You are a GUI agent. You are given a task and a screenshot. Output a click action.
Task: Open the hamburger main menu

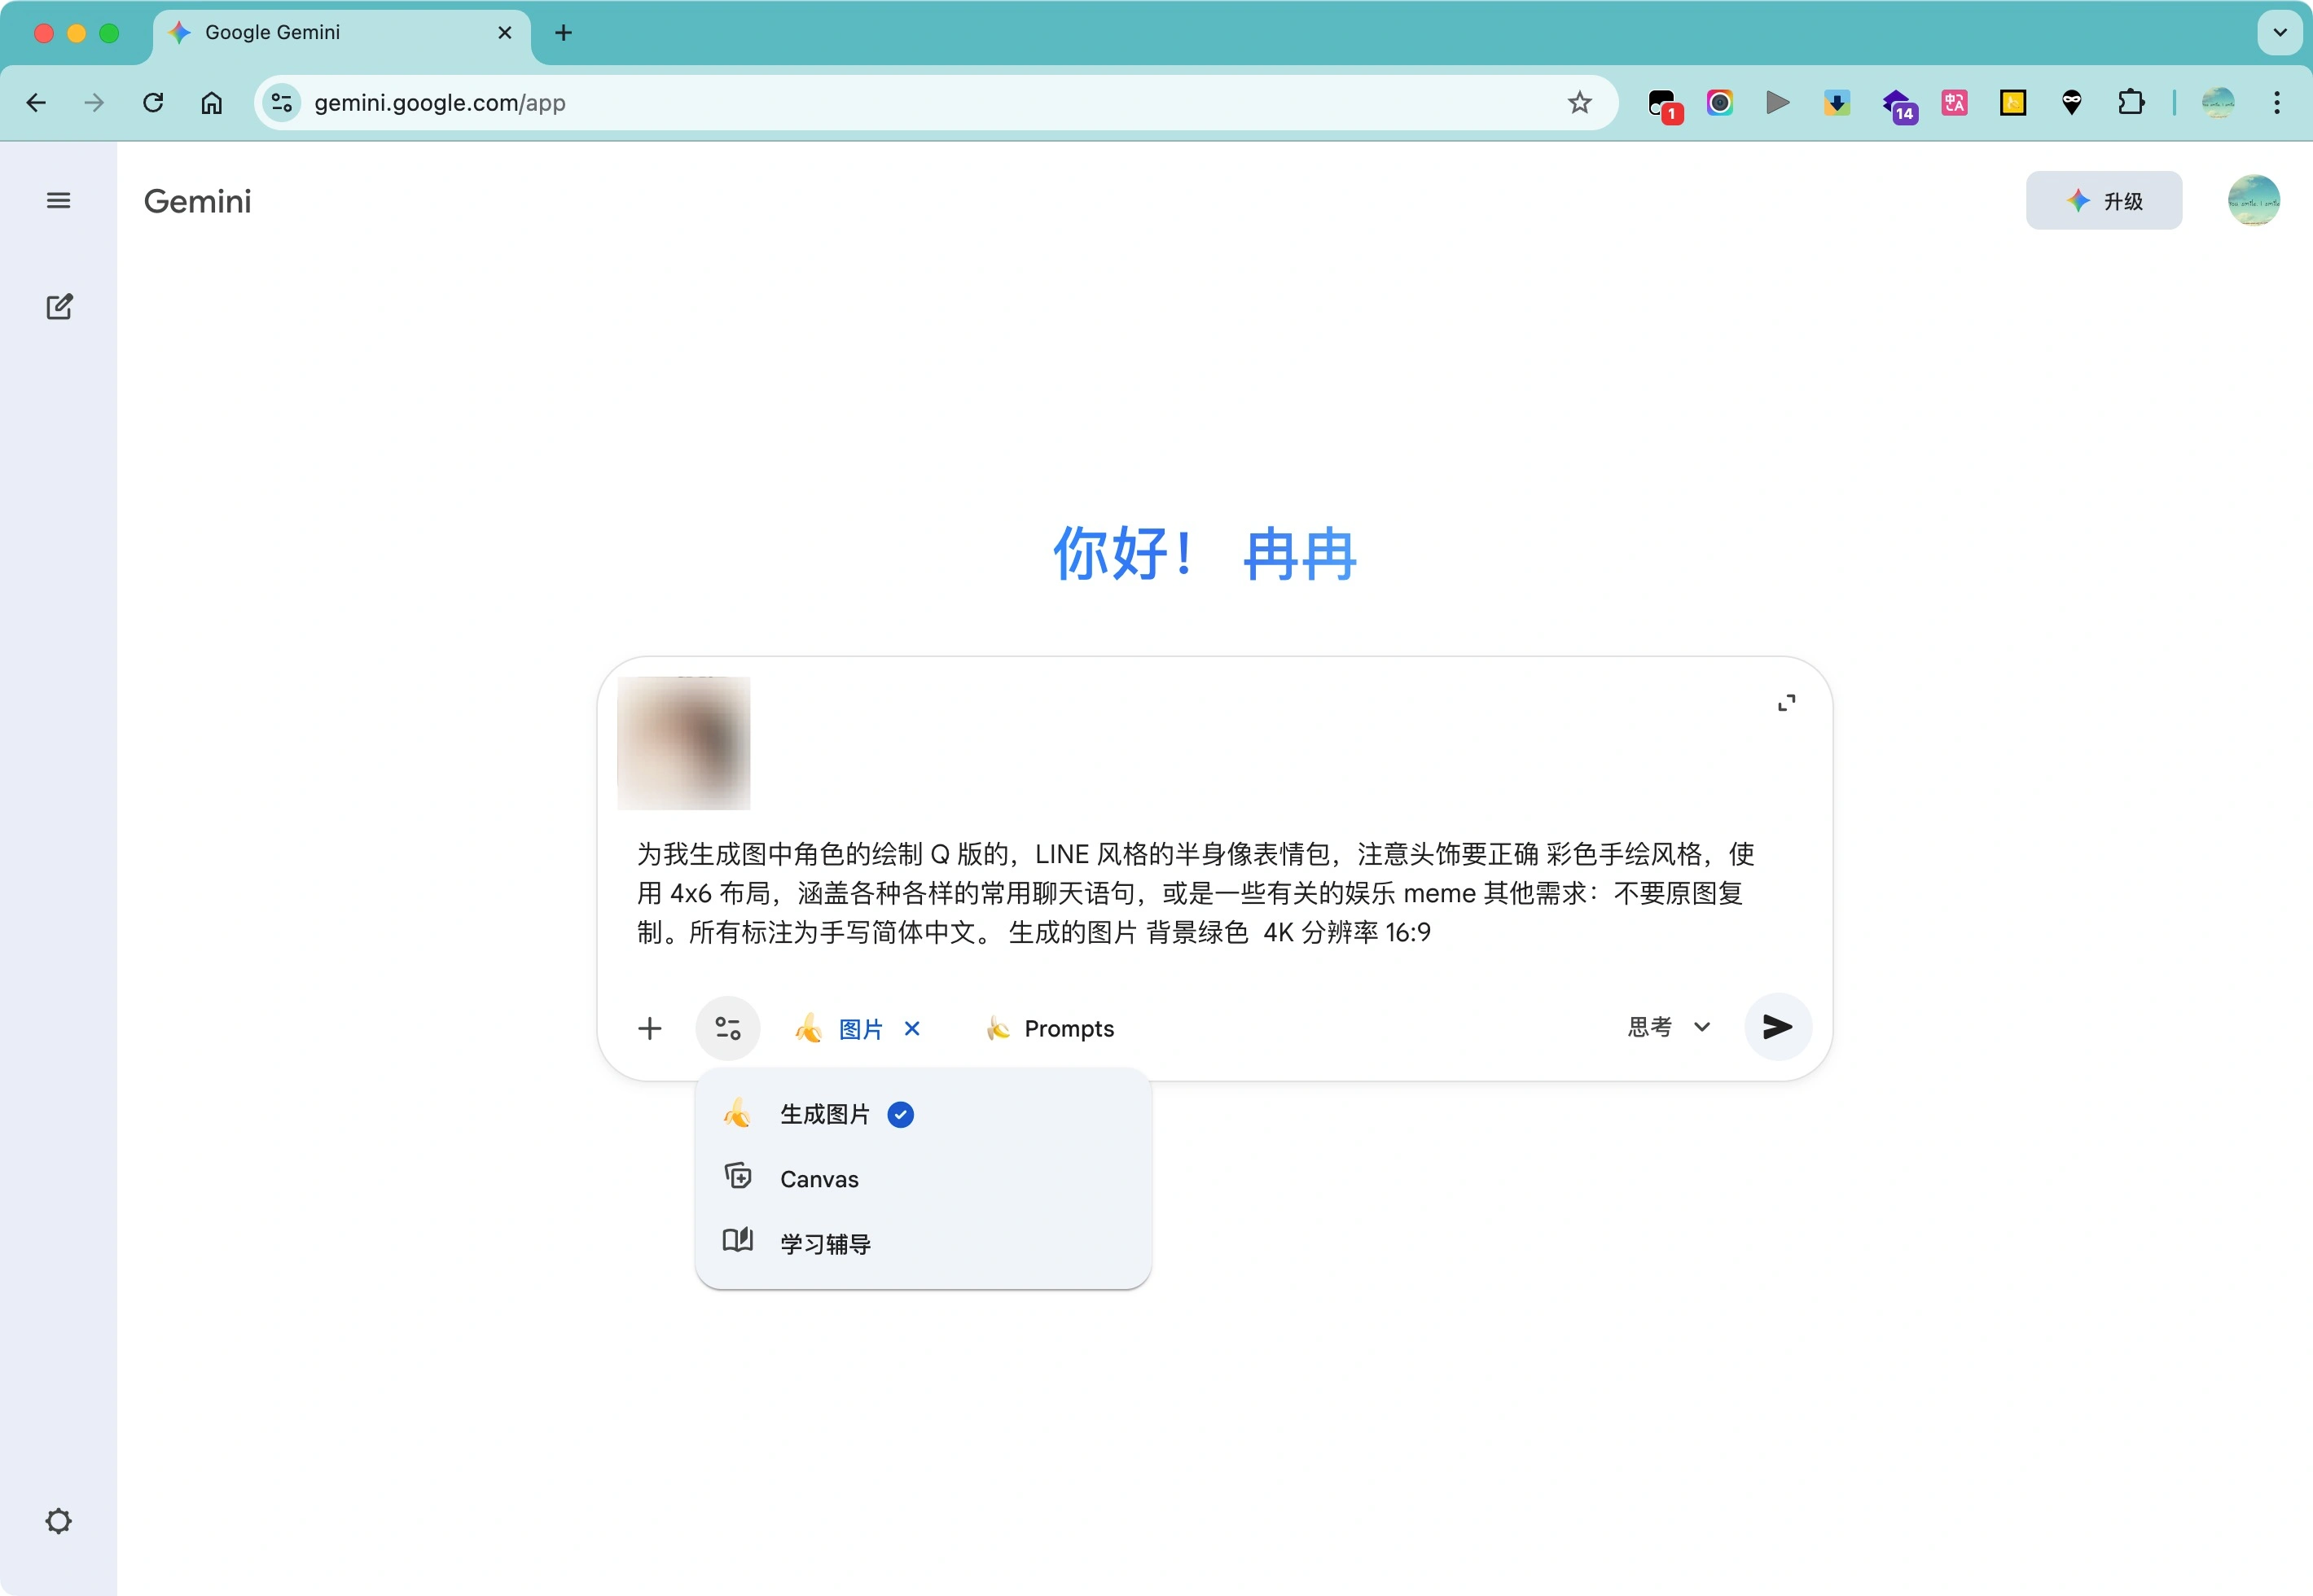click(x=59, y=200)
